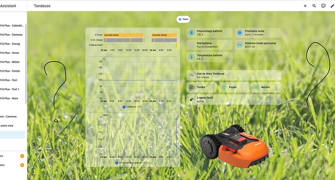The image size is (335, 180).
Task: Open sidebar item 10 Plus - Météo
Action: (x=13, y=62)
